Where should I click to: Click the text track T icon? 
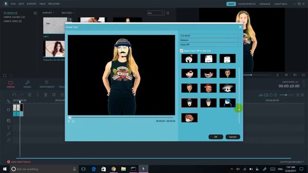[x=9, y=128]
